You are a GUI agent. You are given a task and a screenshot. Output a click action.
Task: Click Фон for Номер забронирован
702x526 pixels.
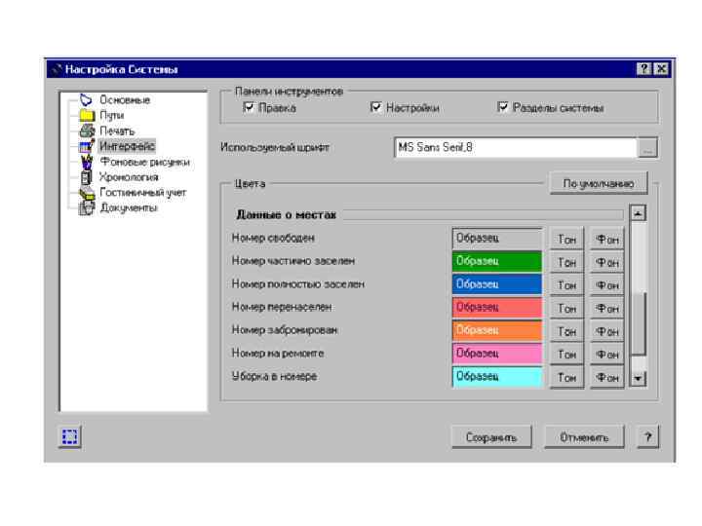tap(607, 331)
